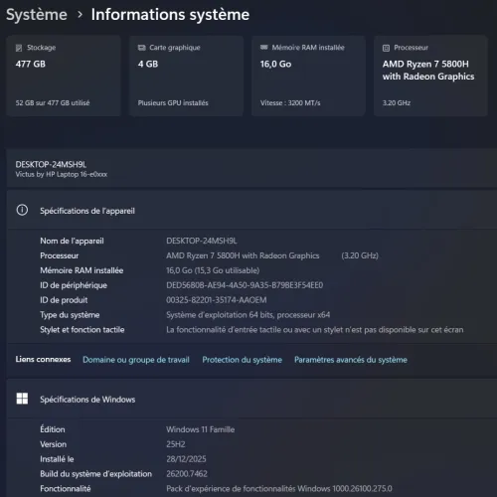Image resolution: width=497 pixels, height=497 pixels.
Task: Select the Stylet et fonction tactile value
Action: [x=315, y=330]
